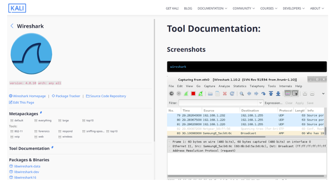This screenshot has height=183, width=332.
Task: Click the Expression... button next to the filter
Action: pos(273,103)
